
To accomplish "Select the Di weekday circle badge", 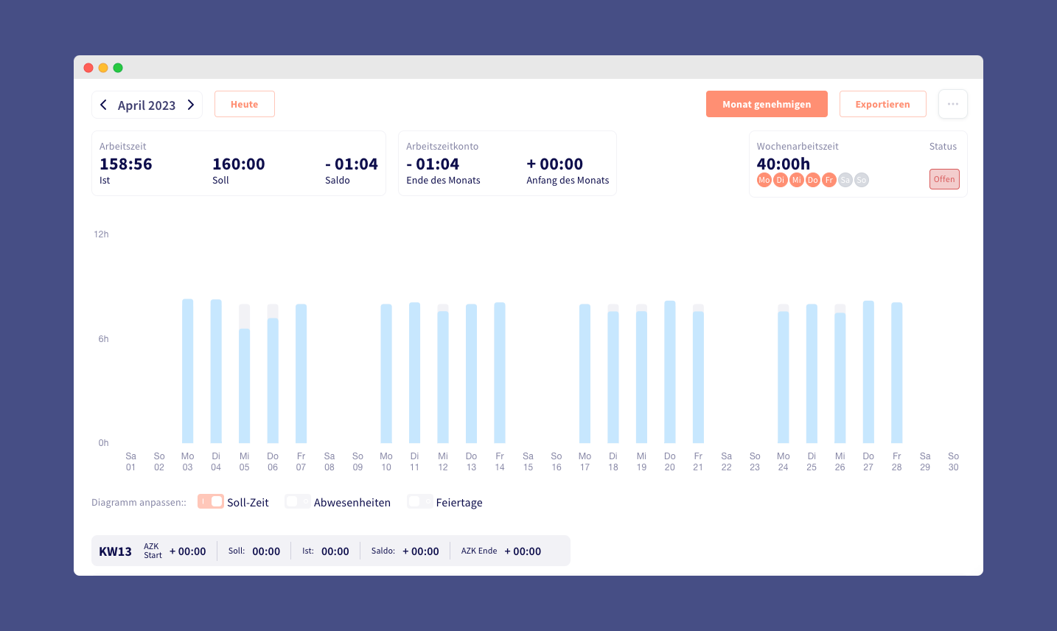I will pyautogui.click(x=781, y=180).
